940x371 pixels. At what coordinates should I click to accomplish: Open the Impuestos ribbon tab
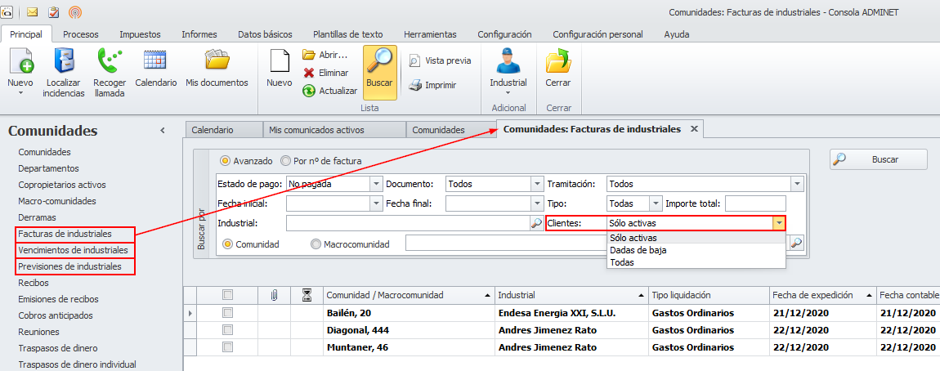pos(140,34)
